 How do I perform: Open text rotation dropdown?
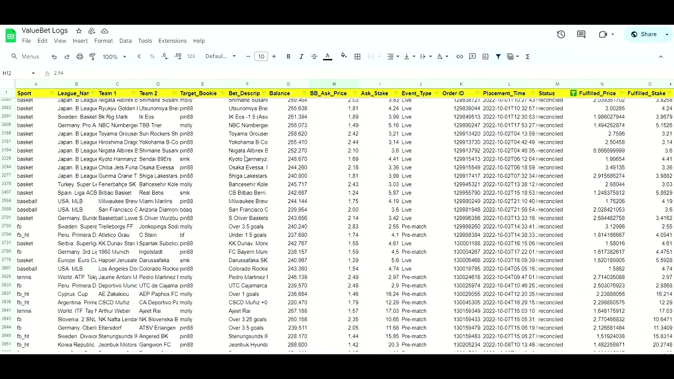(x=442, y=56)
